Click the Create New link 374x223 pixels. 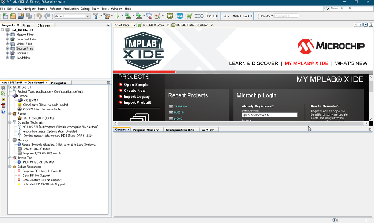pos(134,90)
